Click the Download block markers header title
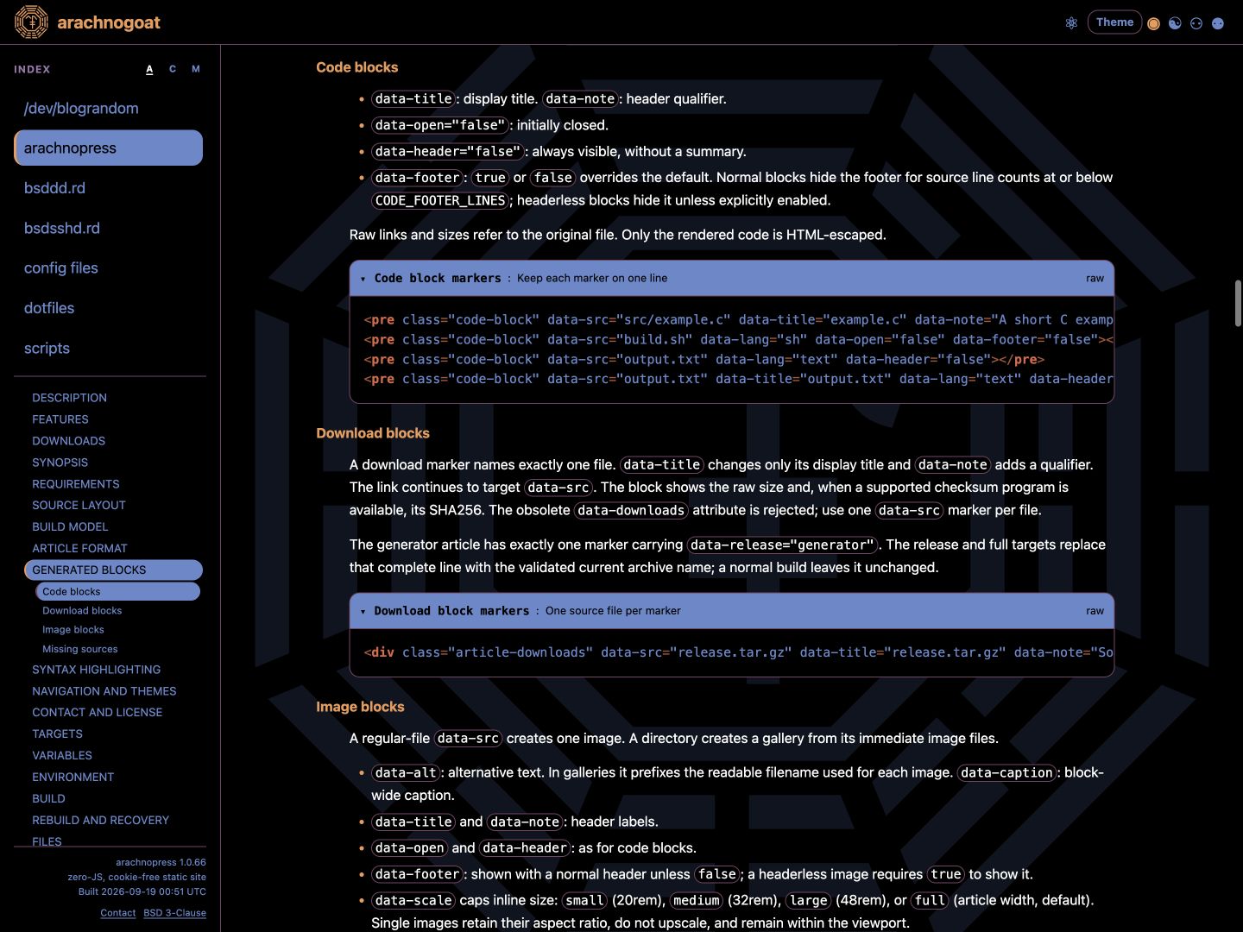Screen dimensions: 1243x932 [451, 610]
